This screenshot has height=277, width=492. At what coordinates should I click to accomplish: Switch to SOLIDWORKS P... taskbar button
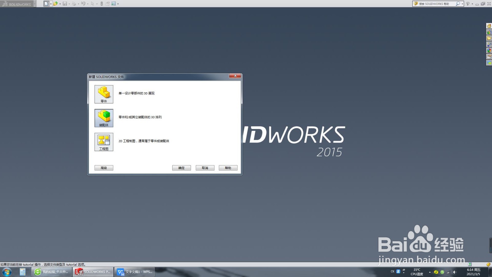[93, 272]
